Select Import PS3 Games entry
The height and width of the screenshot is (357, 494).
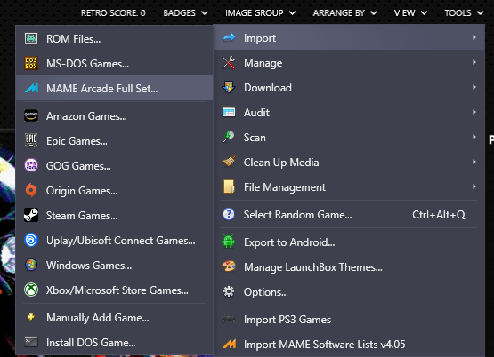349,319
